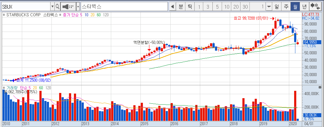The width and height of the screenshot is (324, 127).
Task: Click the STARBUCKS CORP 스타벅스 legend label
Action: click(x=32, y=15)
